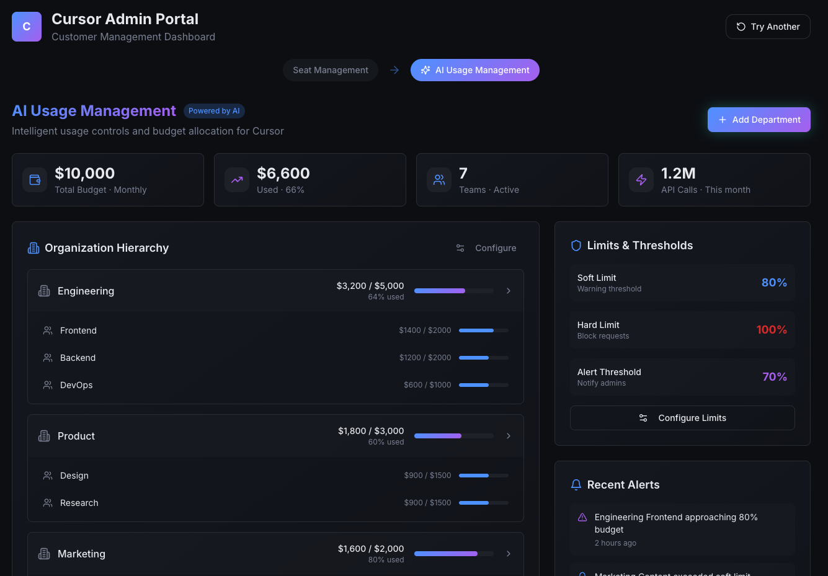The width and height of the screenshot is (828, 576).
Task: Click the team icon beside Research
Action: [48, 503]
